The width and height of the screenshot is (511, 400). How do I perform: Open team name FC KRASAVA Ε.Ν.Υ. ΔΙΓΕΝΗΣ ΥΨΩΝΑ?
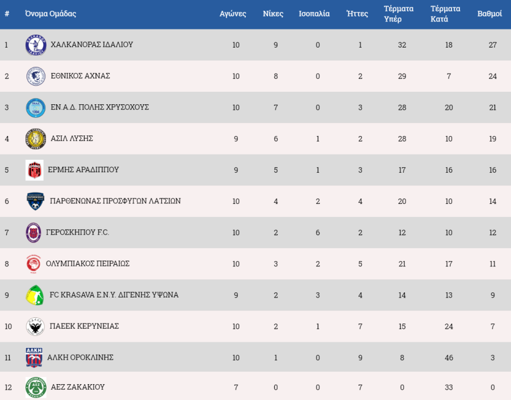click(114, 295)
